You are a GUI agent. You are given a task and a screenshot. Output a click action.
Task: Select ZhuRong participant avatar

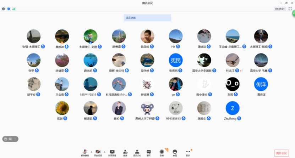coord(233,108)
